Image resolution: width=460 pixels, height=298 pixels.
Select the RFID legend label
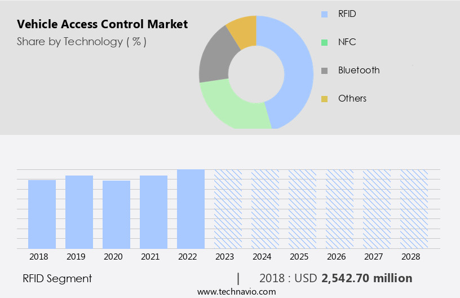click(347, 14)
